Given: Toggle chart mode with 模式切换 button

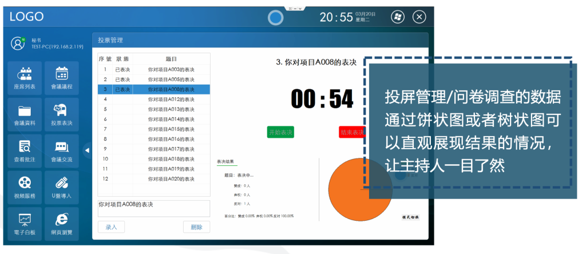Looking at the screenshot, I should [x=411, y=217].
